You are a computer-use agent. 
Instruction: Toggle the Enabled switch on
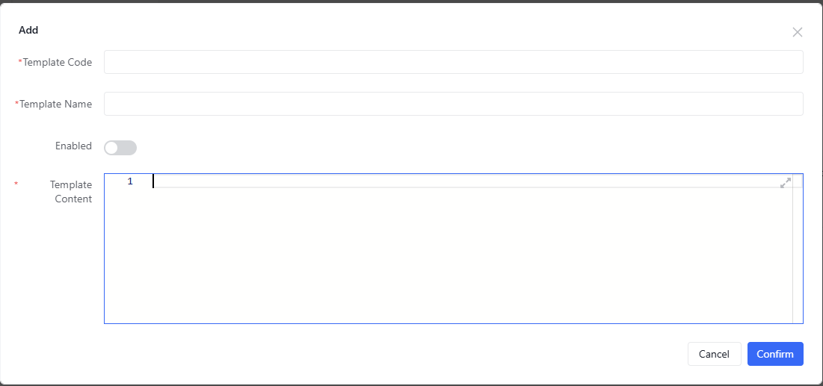[x=120, y=148]
